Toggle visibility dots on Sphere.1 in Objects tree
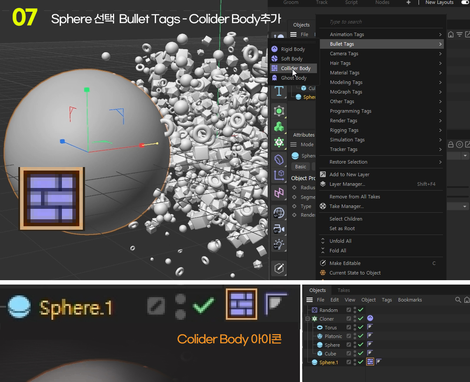 (x=355, y=362)
